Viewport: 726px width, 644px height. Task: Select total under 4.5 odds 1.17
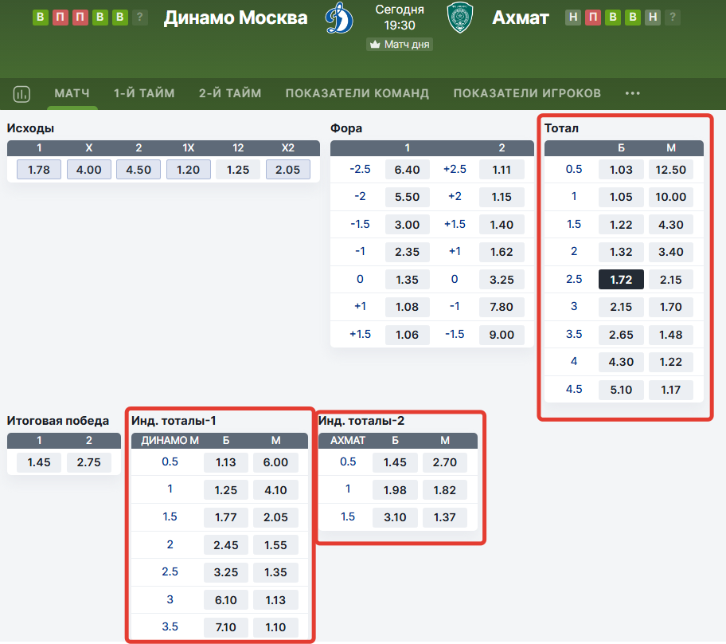tap(671, 390)
